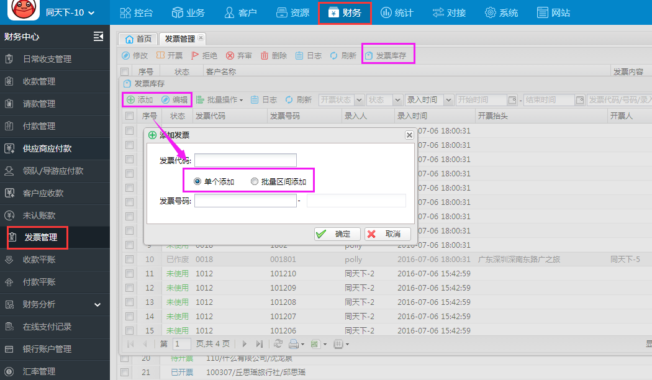Open 领队/导游应付款 in sidebar
Screen dimensions: 652x380
tap(55, 171)
